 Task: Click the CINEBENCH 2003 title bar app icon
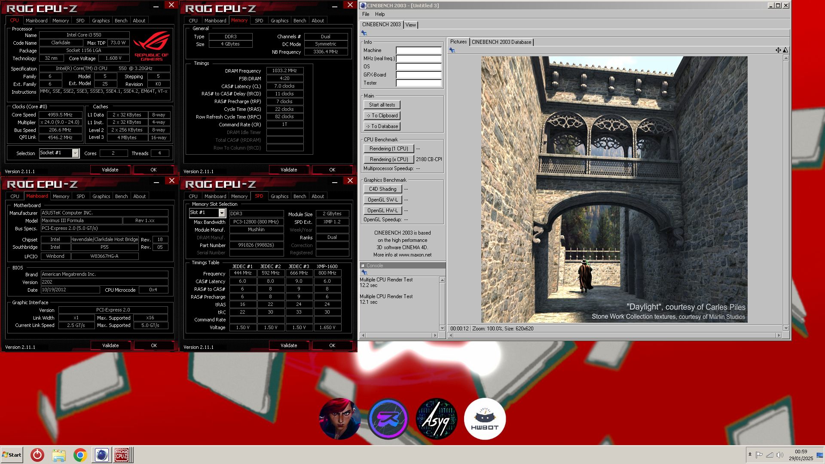point(363,6)
